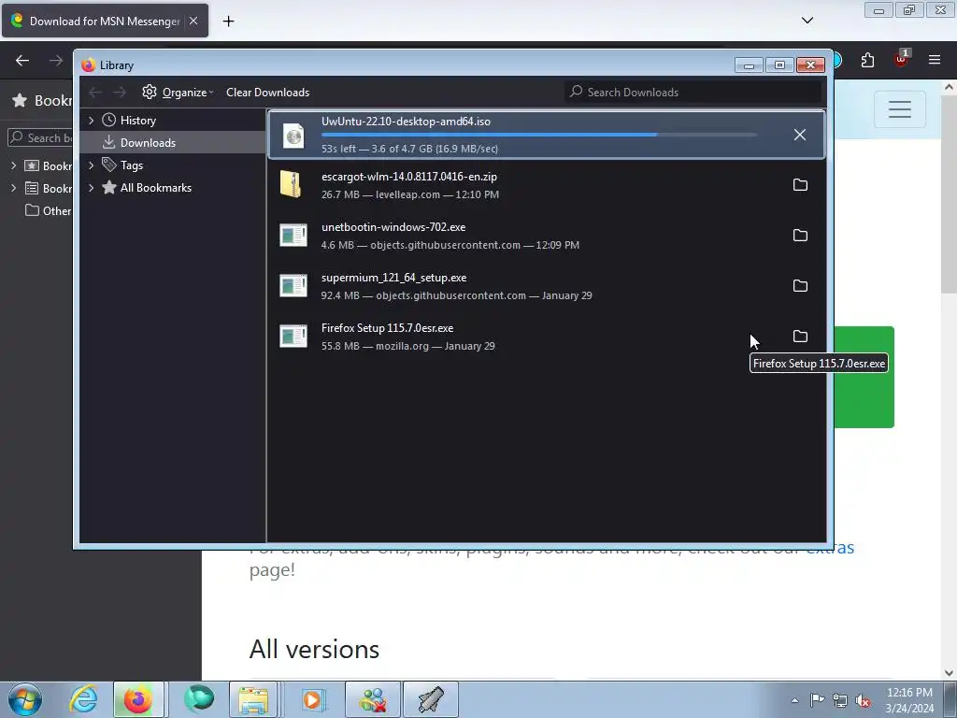The width and height of the screenshot is (957, 718).
Task: Click the green button on the webpage
Action: tap(864, 377)
